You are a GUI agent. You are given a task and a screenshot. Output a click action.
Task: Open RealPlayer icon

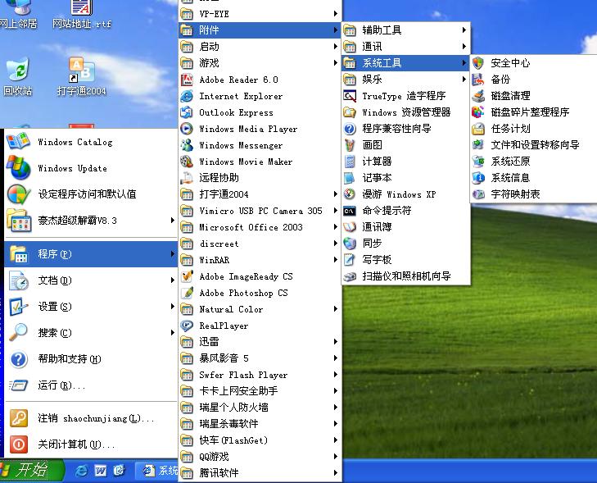pos(187,326)
